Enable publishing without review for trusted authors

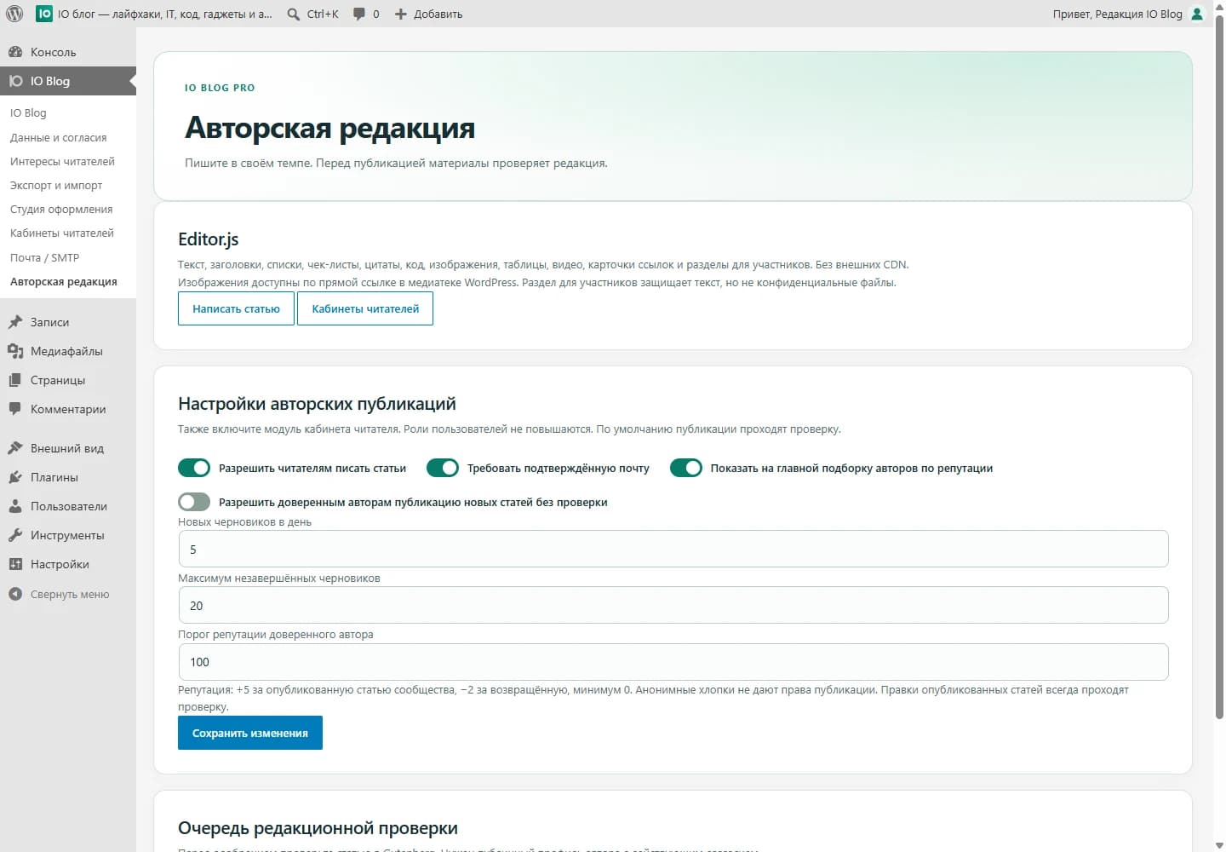point(194,502)
